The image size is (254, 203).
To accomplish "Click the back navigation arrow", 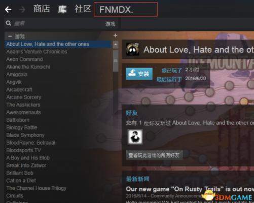I will click(8, 10).
